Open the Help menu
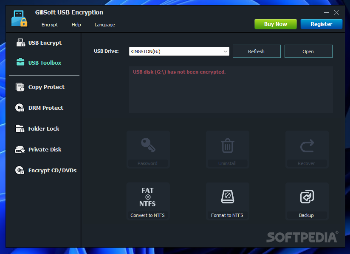 76,25
